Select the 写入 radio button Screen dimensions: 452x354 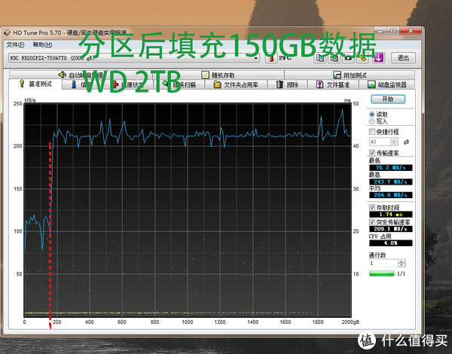pyautogui.click(x=372, y=121)
